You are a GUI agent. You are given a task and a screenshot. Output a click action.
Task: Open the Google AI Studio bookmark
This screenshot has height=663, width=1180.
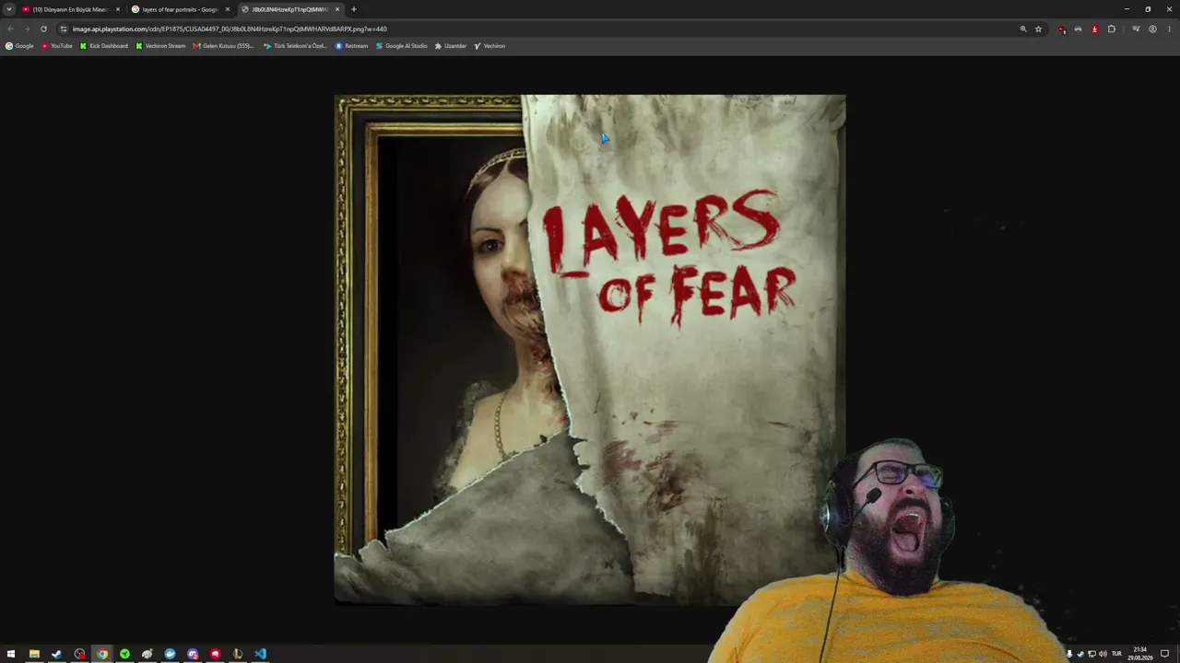pos(402,46)
